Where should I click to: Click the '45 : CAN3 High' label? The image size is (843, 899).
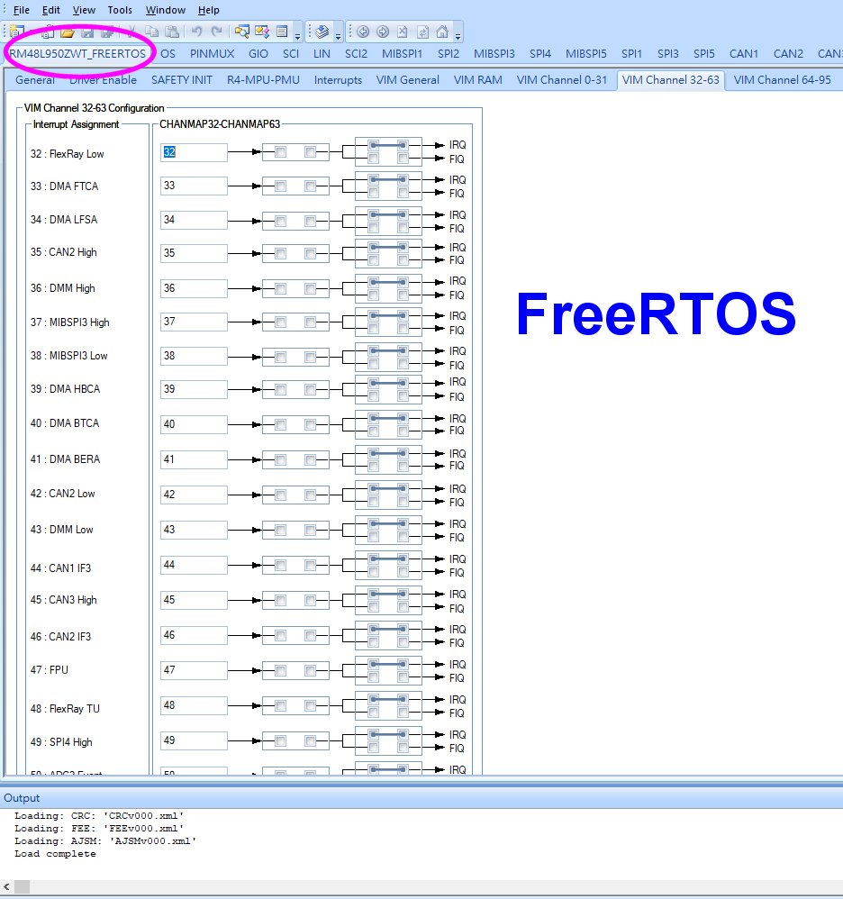(64, 600)
